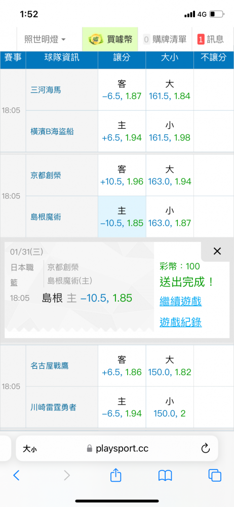
Task: Close the bet confirmation panel
Action: pyautogui.click(x=217, y=251)
